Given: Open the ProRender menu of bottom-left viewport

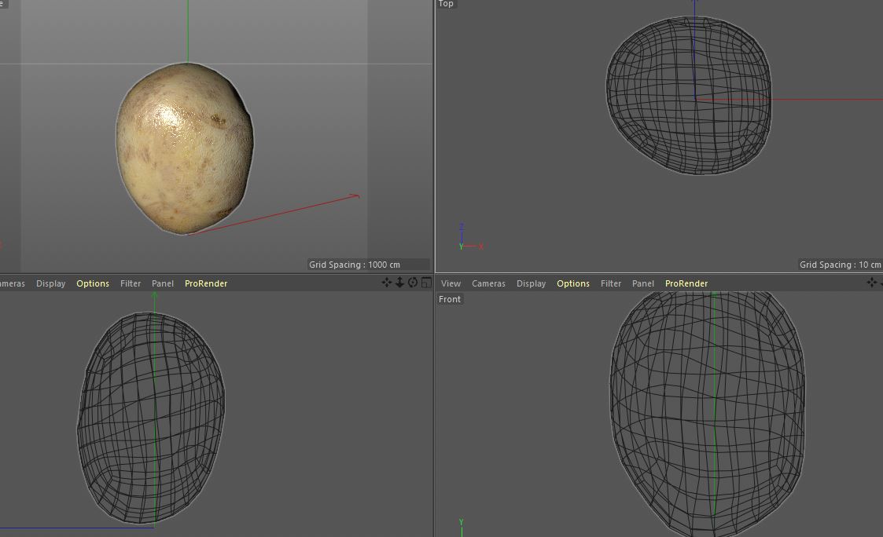Looking at the screenshot, I should (x=206, y=283).
